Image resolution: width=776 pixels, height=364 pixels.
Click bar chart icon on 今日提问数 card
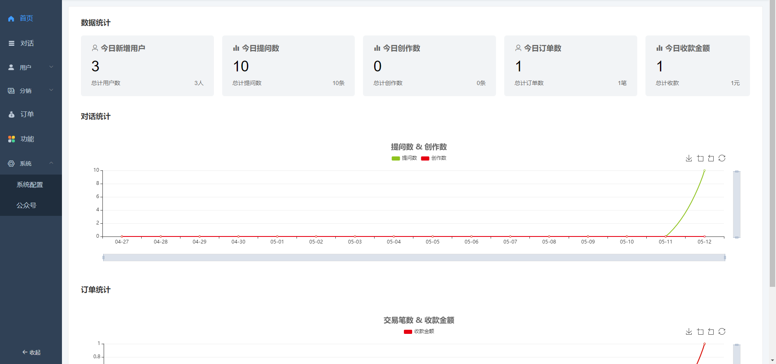tap(236, 48)
